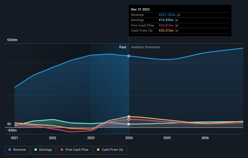Screen dimensions: 248x158
Task: Click the 2025 x-axis label
Action: tap(167, 138)
